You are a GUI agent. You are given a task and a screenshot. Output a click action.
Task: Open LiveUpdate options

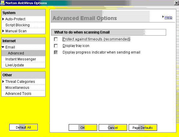15,65
